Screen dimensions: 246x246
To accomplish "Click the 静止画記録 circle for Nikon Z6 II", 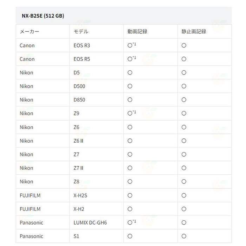I will click(x=184, y=141).
